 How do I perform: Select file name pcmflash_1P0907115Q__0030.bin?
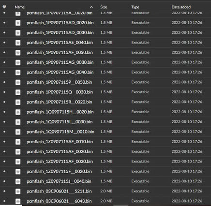coord(60,92)
